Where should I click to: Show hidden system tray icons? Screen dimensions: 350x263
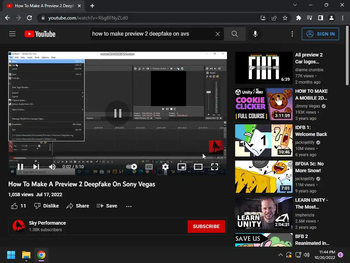click(x=281, y=255)
